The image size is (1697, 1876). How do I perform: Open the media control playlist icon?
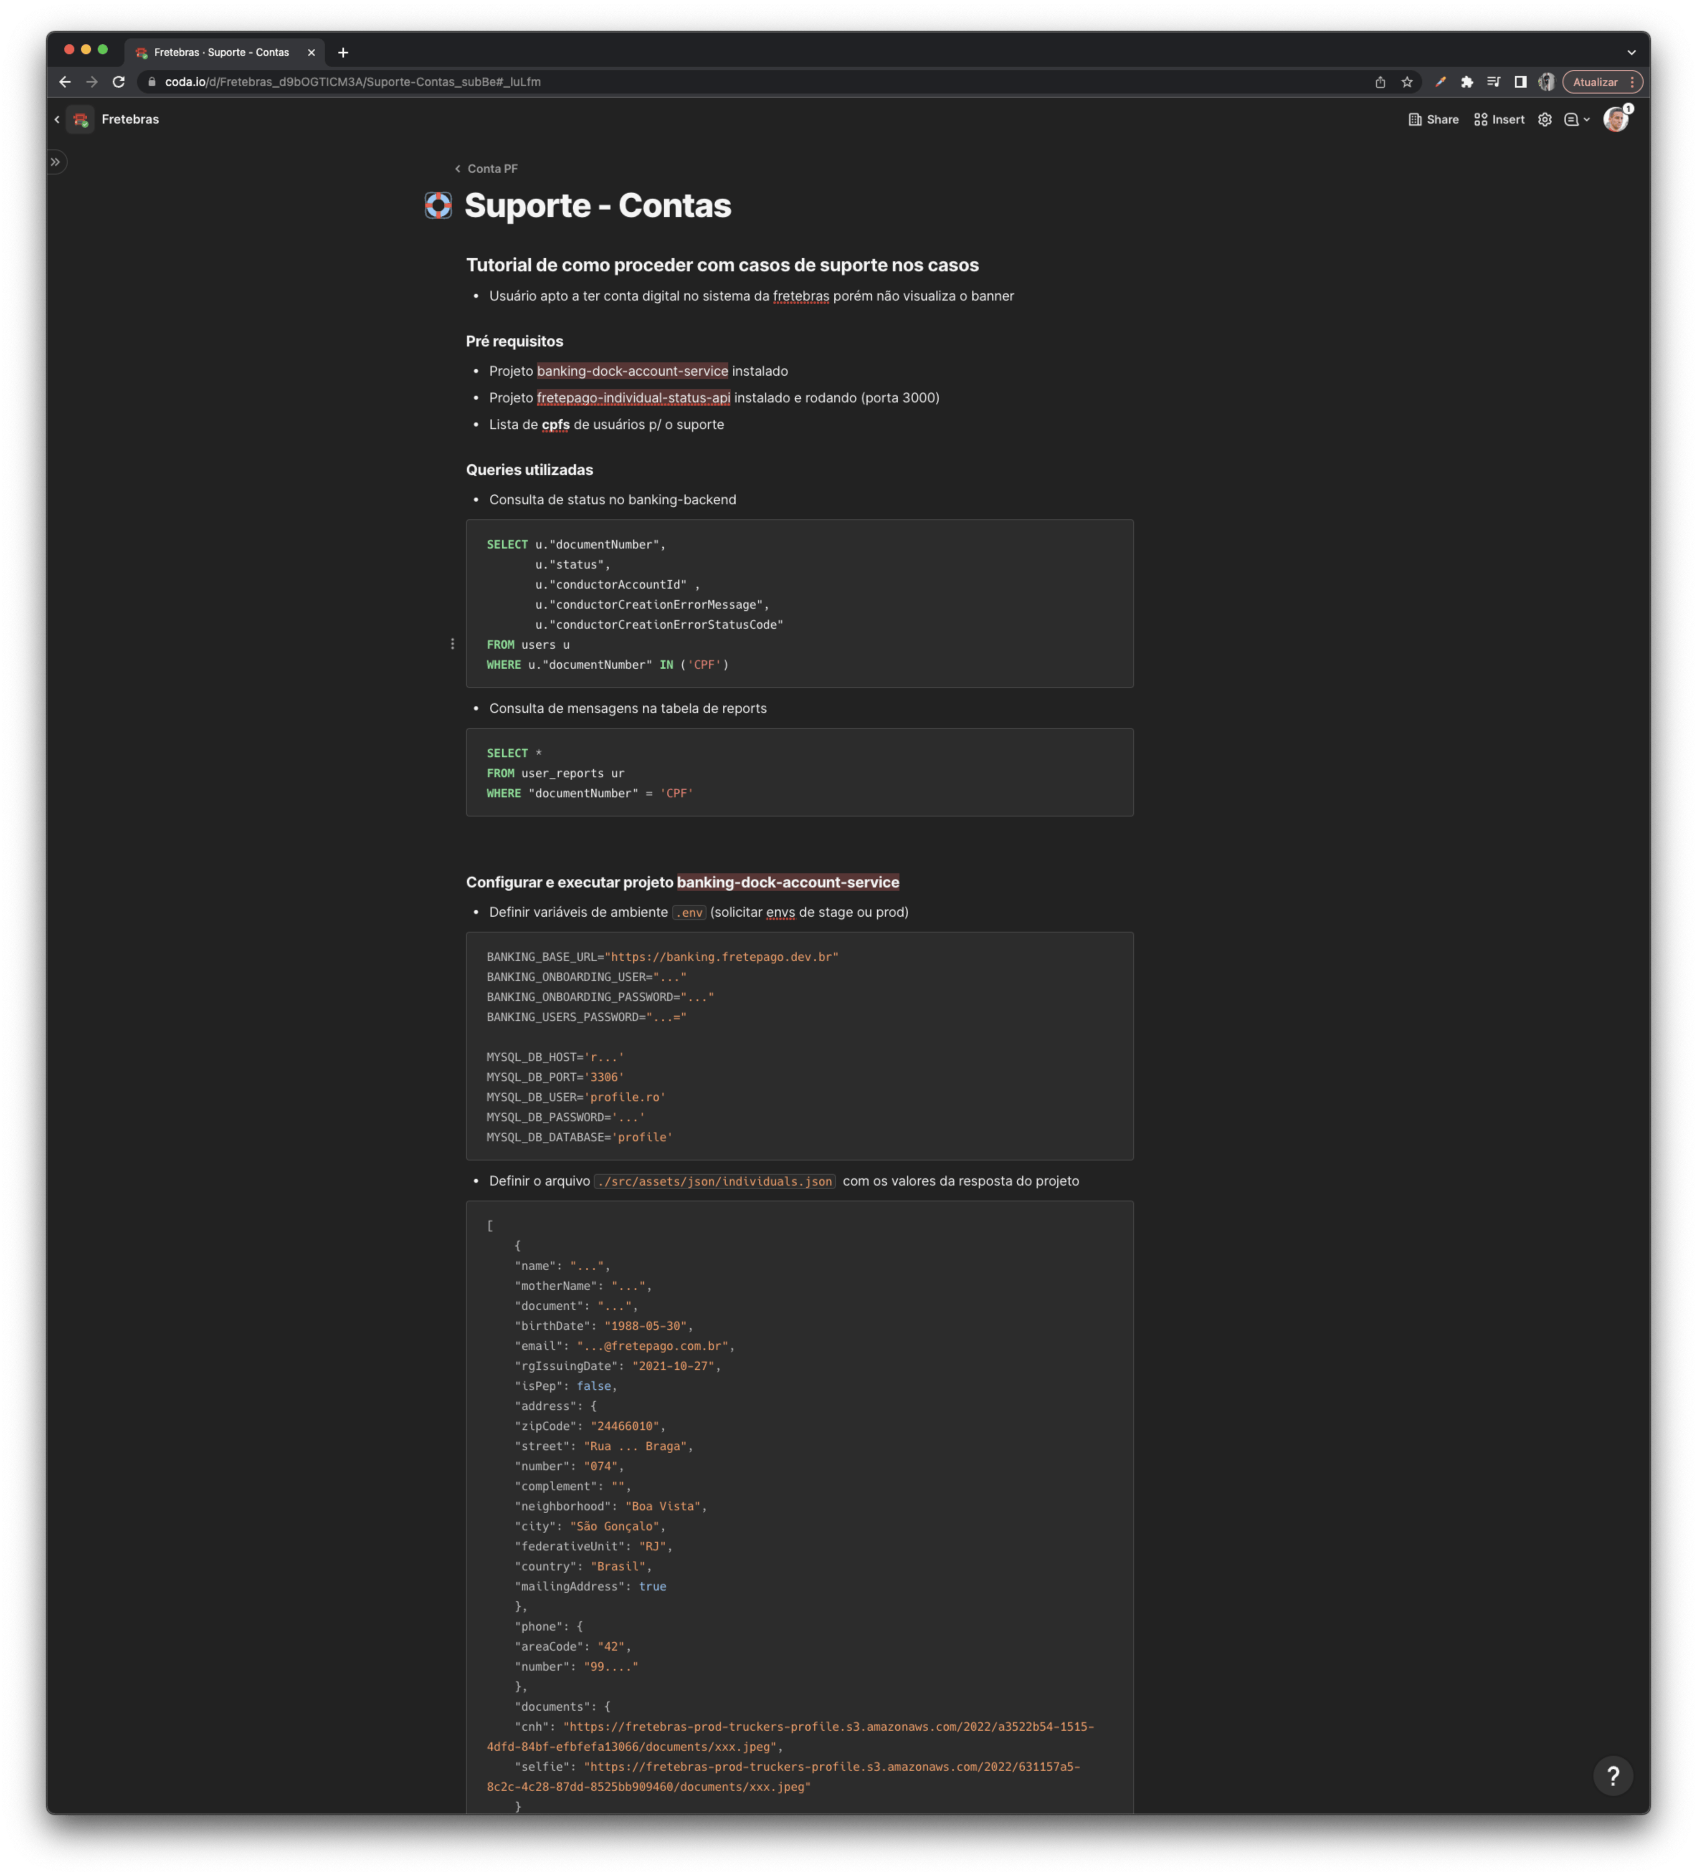[1493, 82]
